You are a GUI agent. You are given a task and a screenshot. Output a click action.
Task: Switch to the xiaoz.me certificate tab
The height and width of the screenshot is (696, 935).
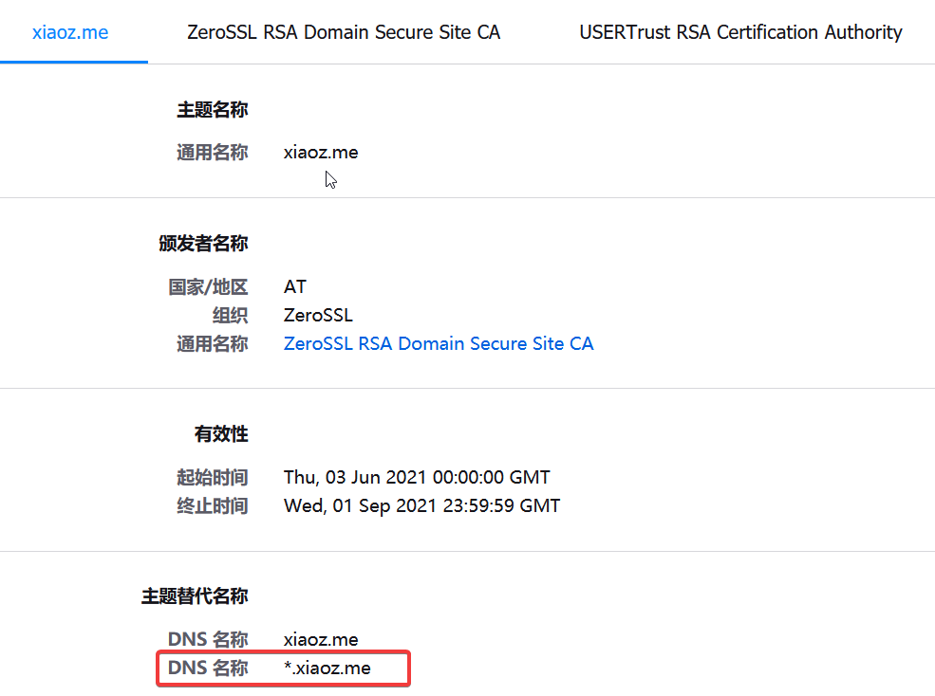(x=70, y=32)
